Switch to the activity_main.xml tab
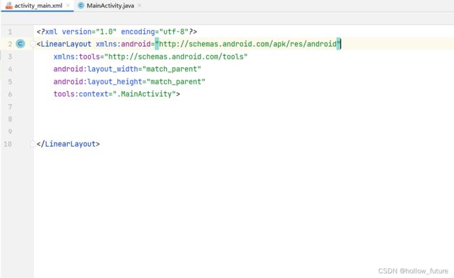The height and width of the screenshot is (278, 454). pyautogui.click(x=38, y=6)
